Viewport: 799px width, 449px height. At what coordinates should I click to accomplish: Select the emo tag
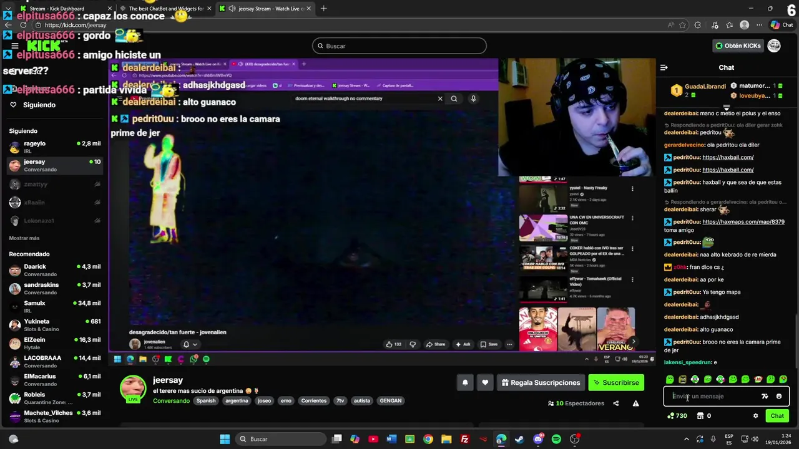pyautogui.click(x=286, y=400)
